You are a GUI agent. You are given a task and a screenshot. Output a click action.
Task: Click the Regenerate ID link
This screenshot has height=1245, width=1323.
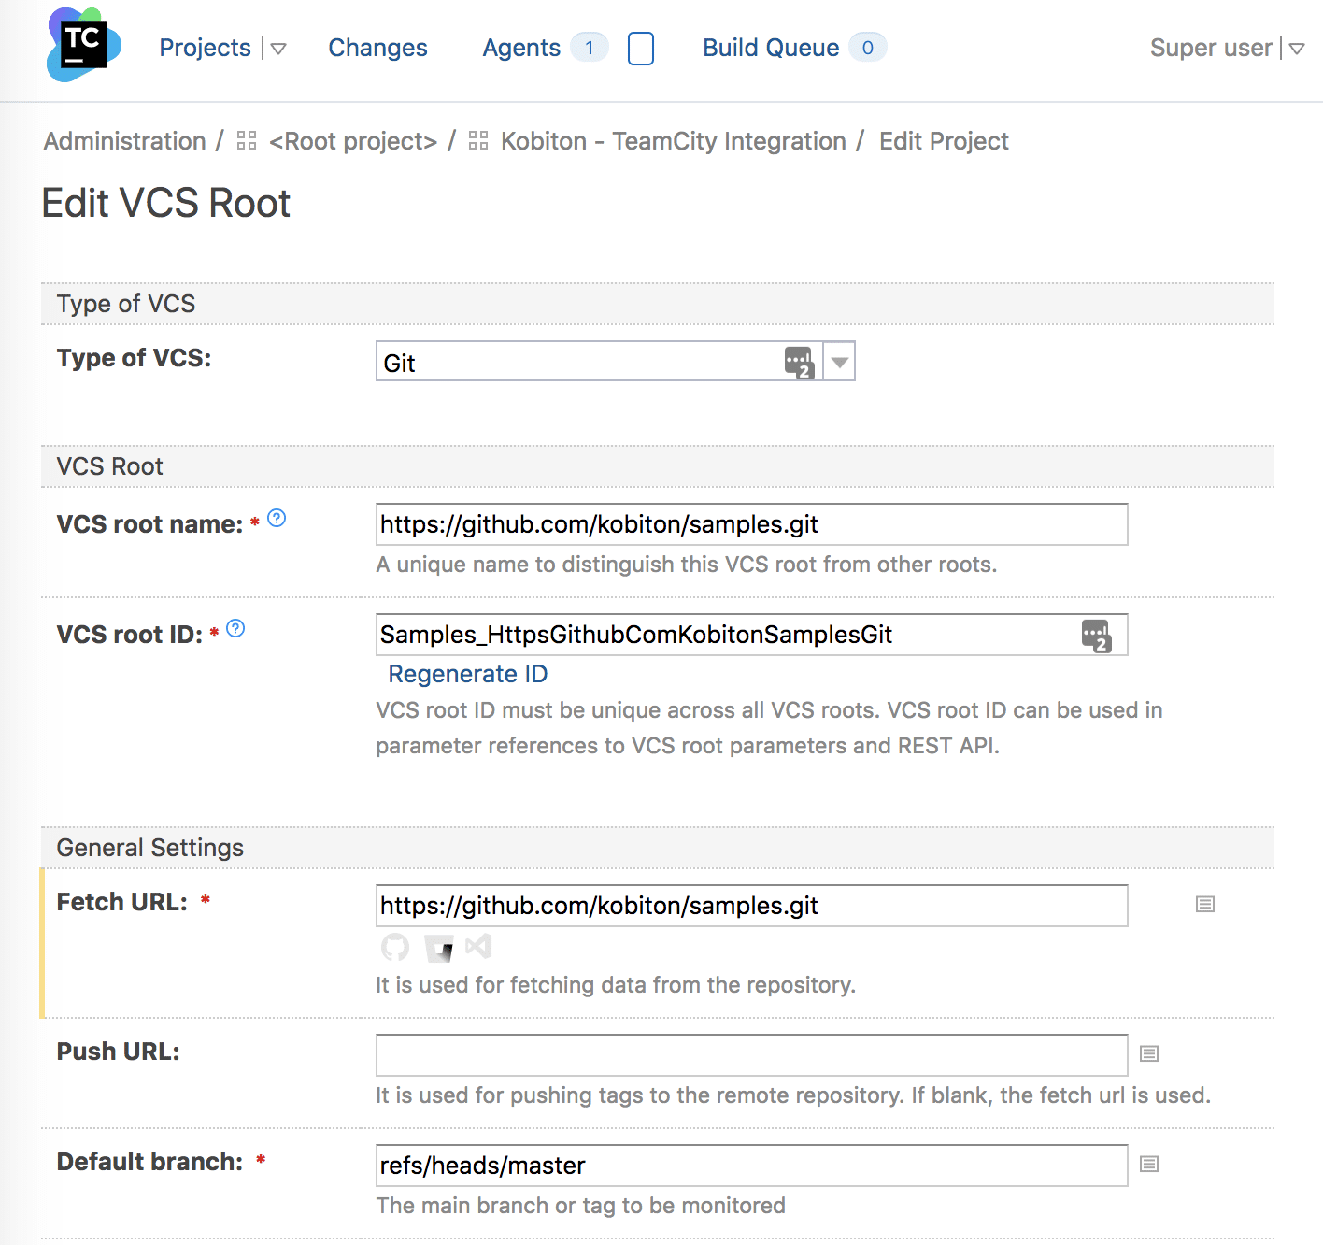click(468, 674)
